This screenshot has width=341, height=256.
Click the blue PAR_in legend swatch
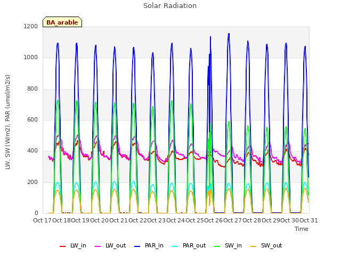137,246
